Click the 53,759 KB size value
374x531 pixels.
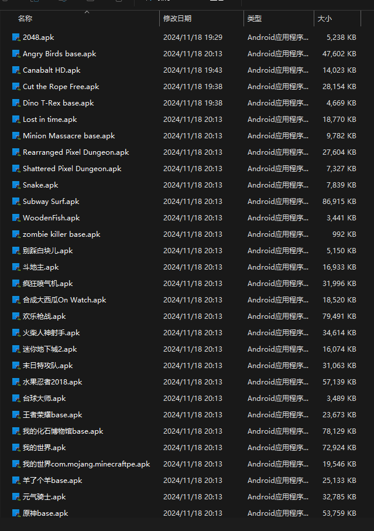pos(339,514)
